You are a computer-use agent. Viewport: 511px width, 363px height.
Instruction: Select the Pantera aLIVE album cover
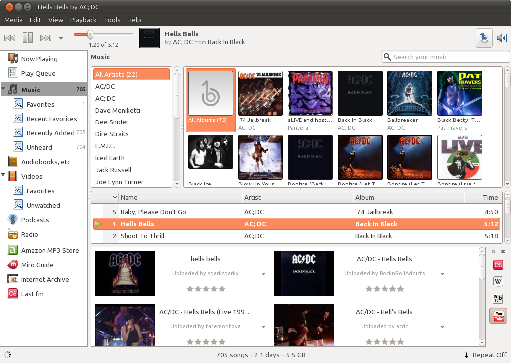pos(310,93)
